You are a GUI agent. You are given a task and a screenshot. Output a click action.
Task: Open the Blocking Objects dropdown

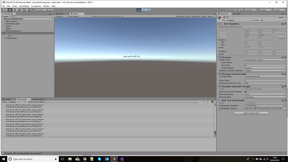click(265, 94)
